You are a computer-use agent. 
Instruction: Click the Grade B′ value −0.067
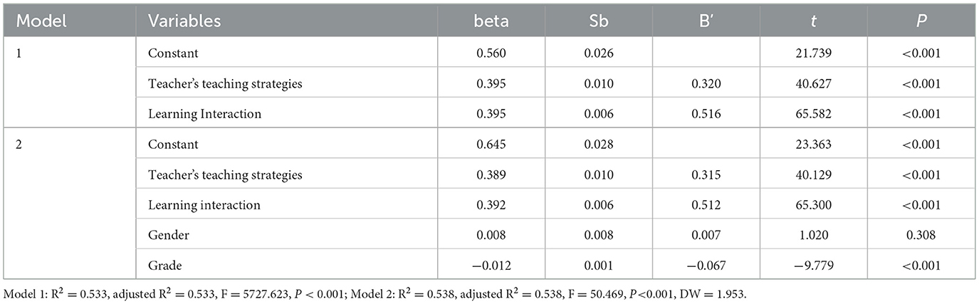(704, 266)
